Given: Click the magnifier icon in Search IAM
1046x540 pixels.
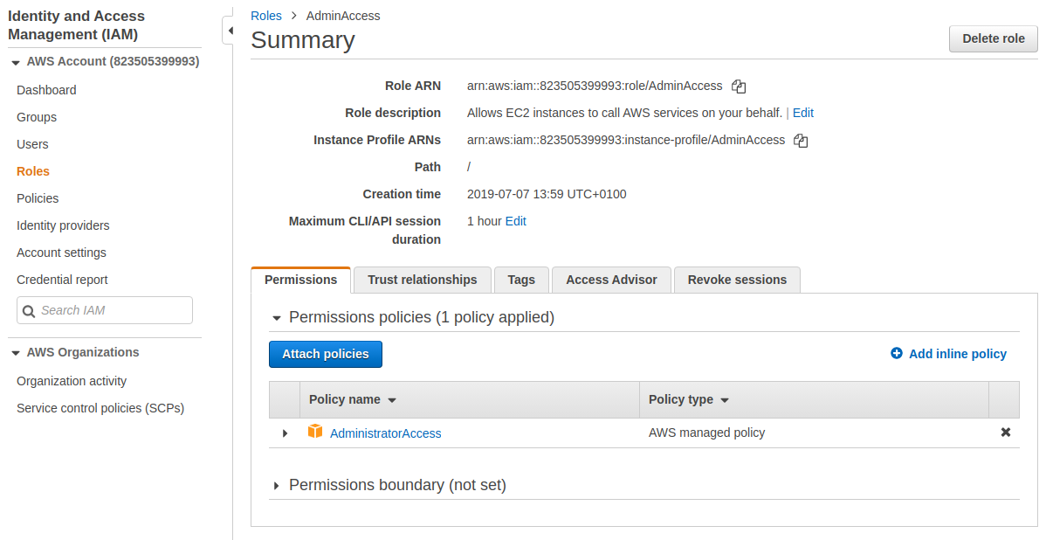Looking at the screenshot, I should [29, 311].
